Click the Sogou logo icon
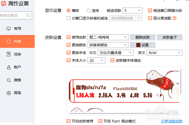189x125 pixels. [4, 3]
